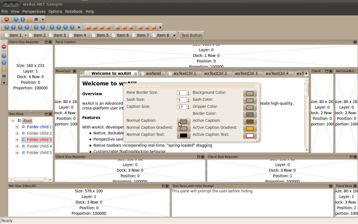
Task: Switch to the wxPanel tab
Action: (x=151, y=73)
